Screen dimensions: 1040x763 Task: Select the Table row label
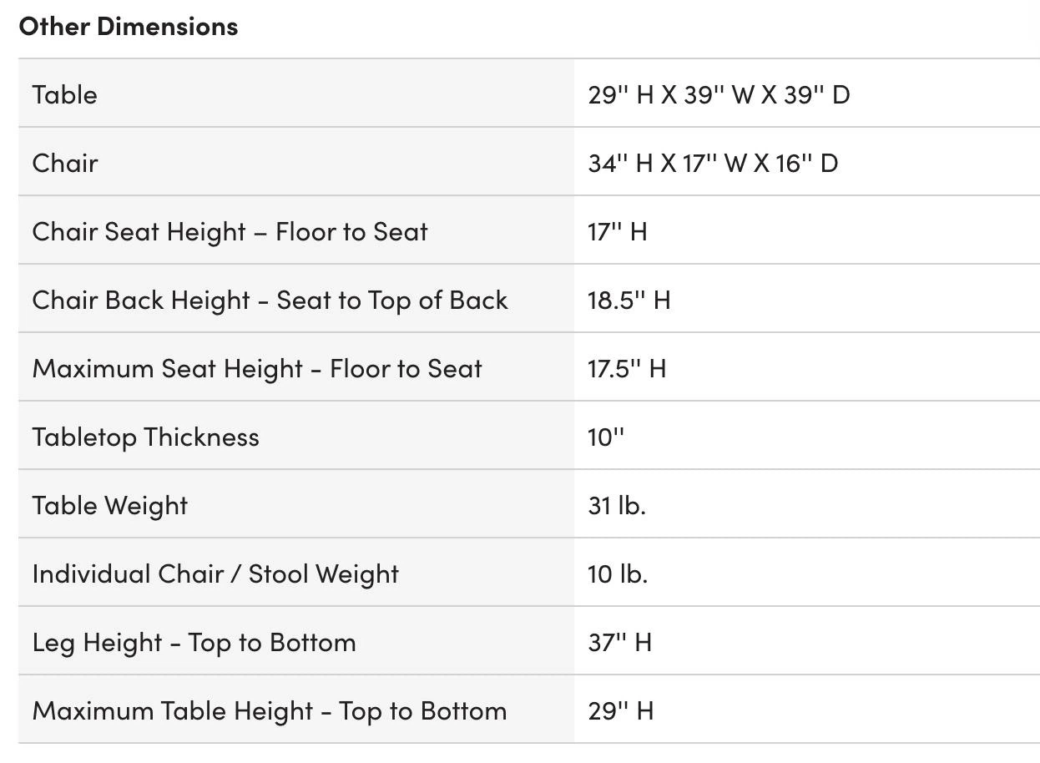pyautogui.click(x=65, y=94)
